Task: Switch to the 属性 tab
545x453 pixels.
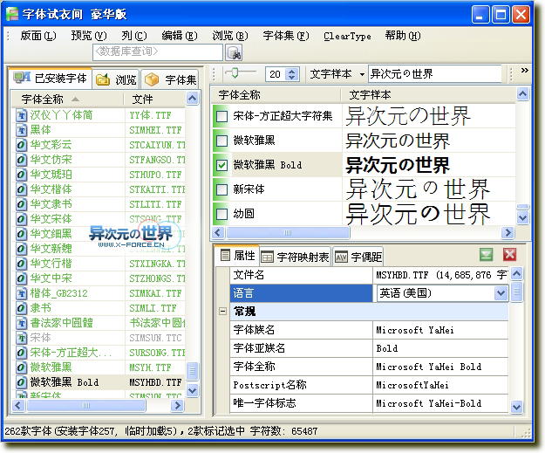Action: click(x=238, y=256)
